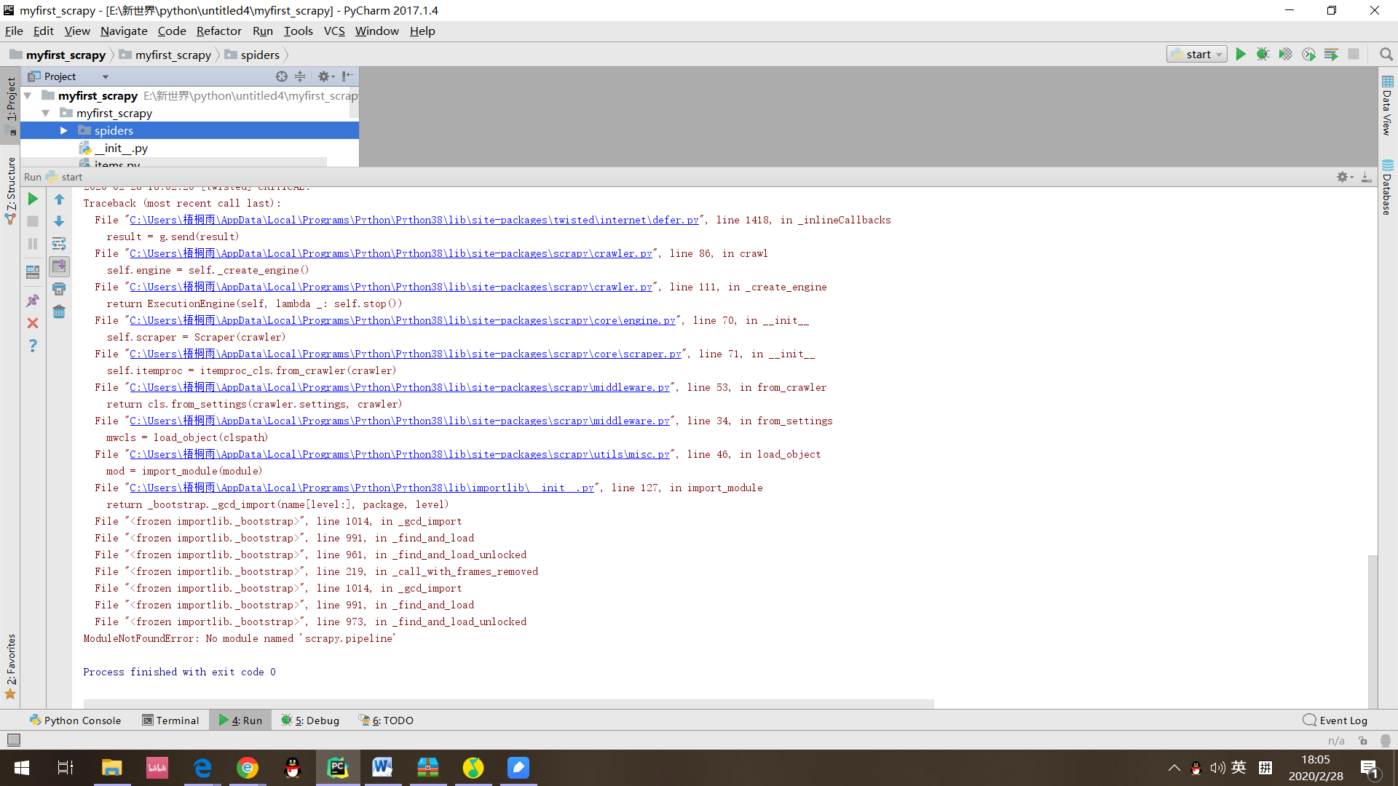Open the 6: TODO tool tab
The width and height of the screenshot is (1398, 786).
[x=386, y=720]
